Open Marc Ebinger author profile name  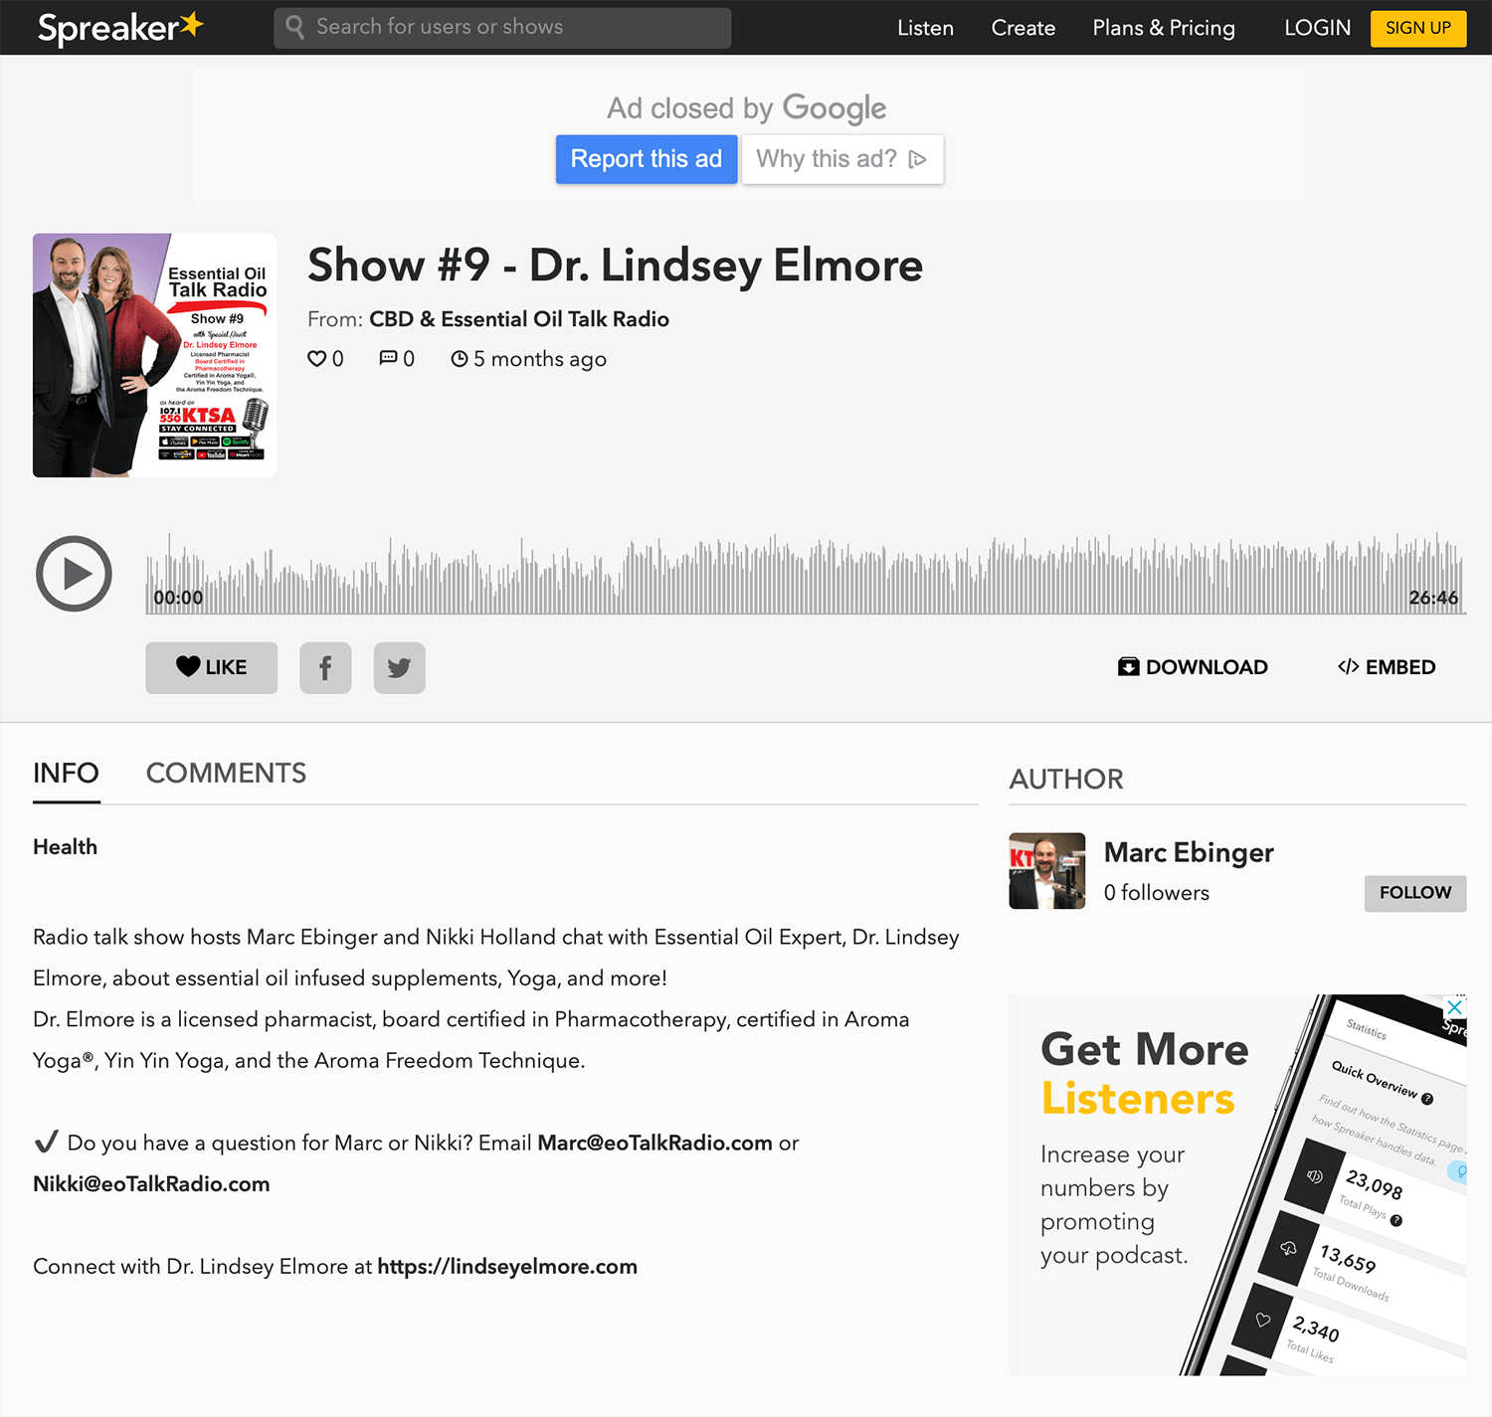click(x=1189, y=853)
